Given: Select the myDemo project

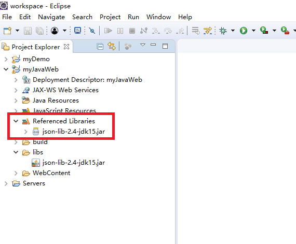Looking at the screenshot, I should (x=36, y=59).
